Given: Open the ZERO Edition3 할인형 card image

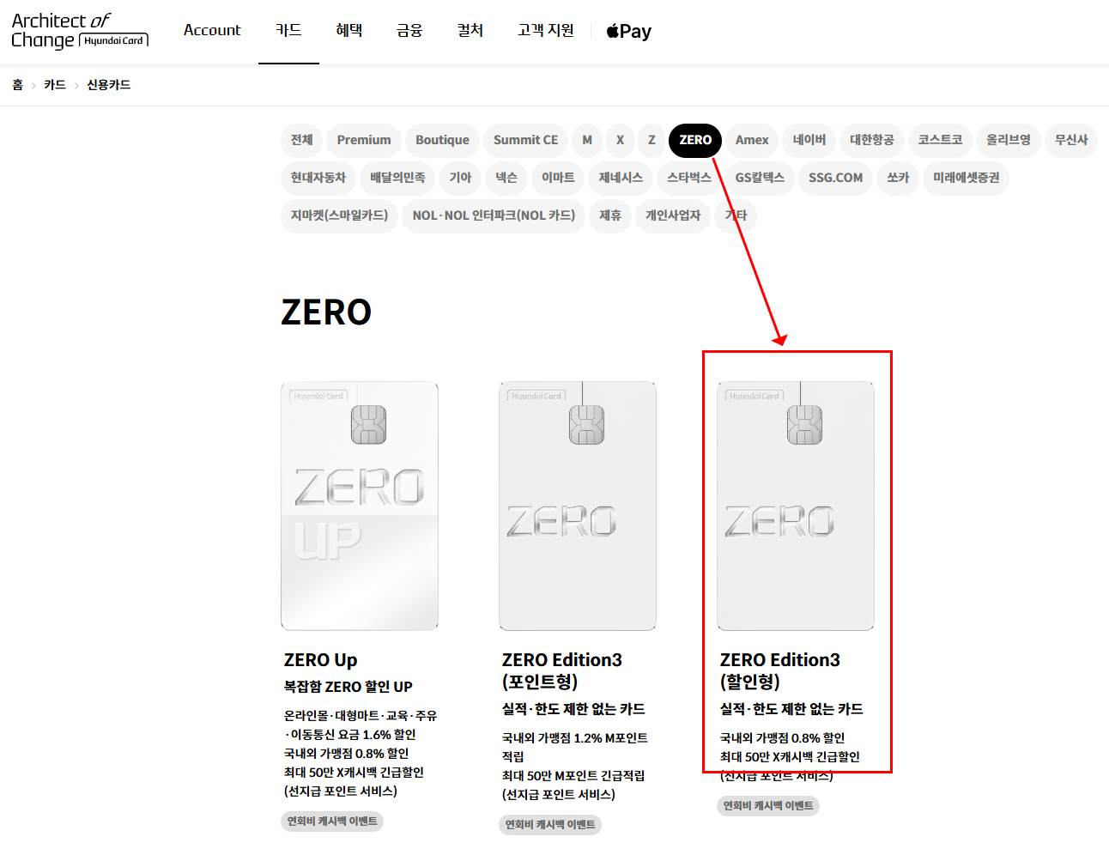Looking at the screenshot, I should [796, 506].
